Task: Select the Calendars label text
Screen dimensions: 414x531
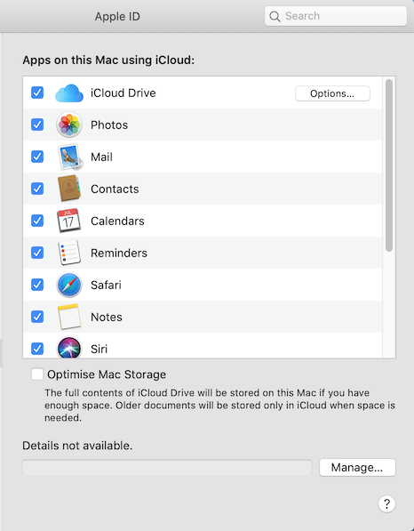Action: (x=117, y=221)
